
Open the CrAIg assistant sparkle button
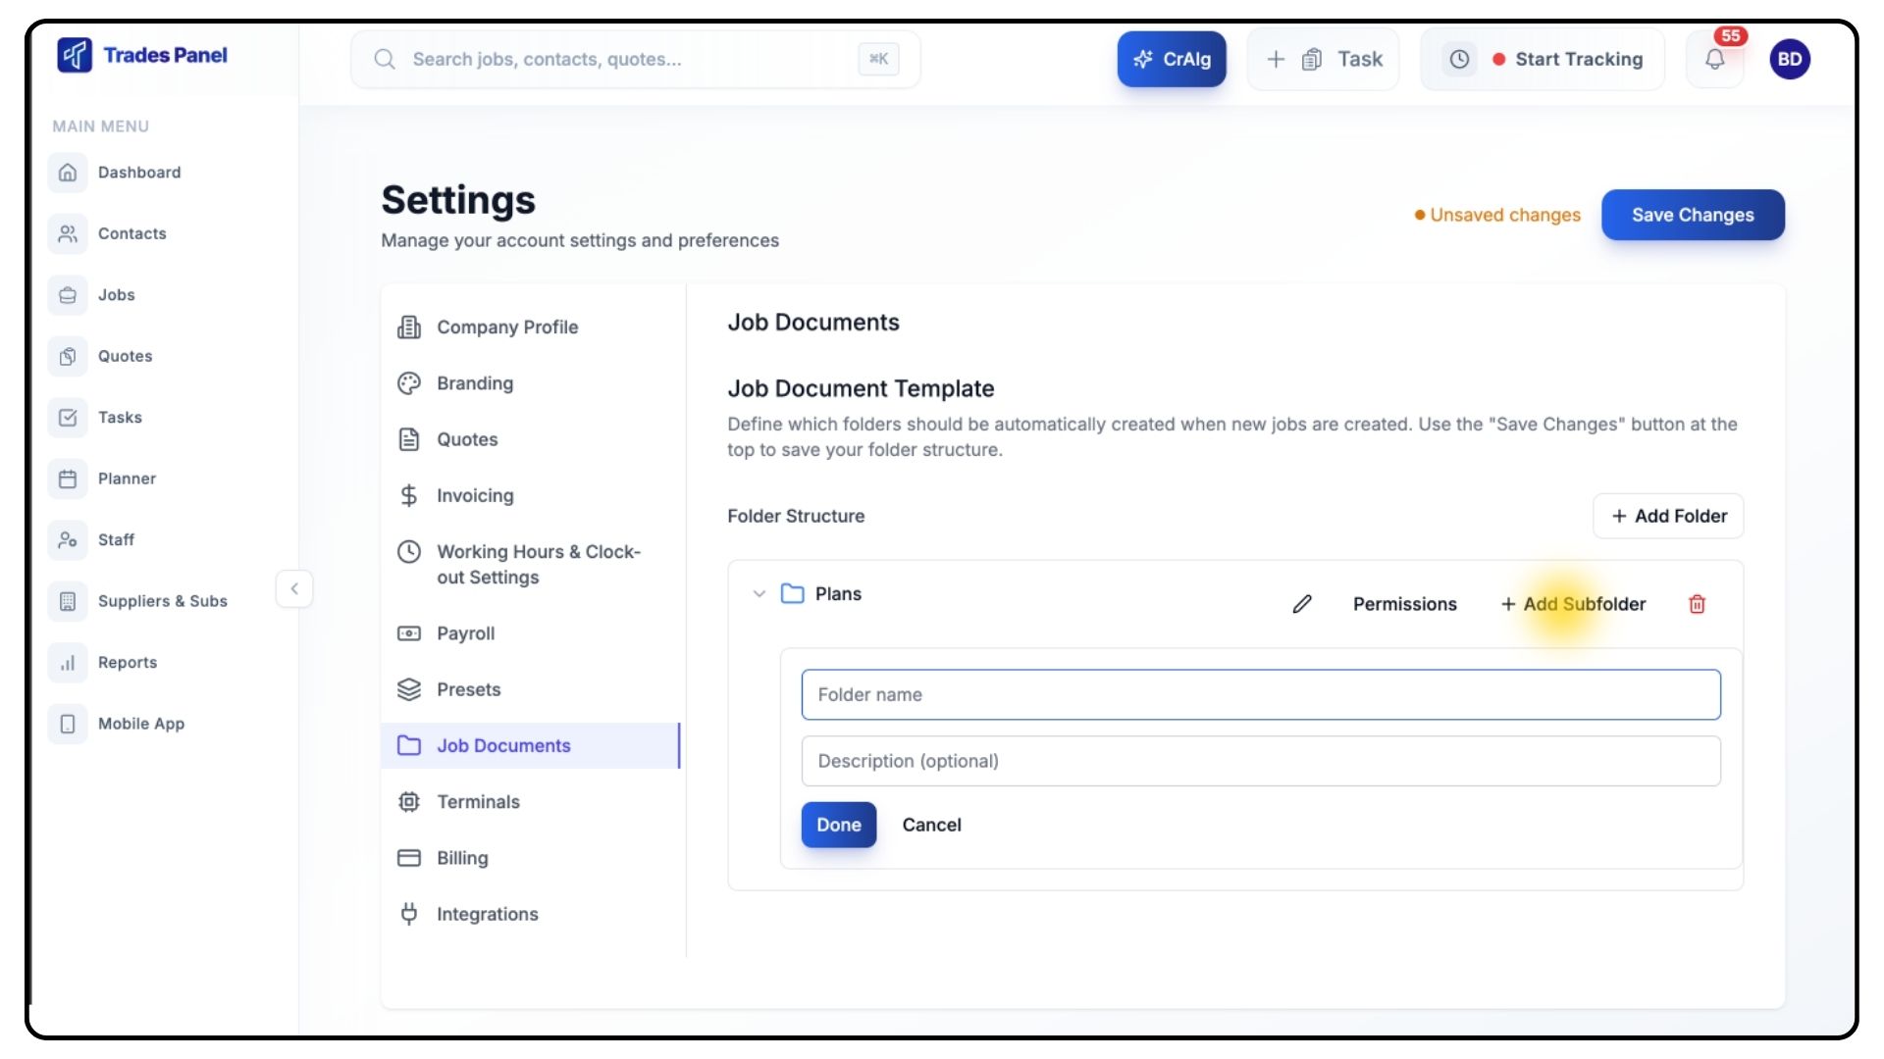(1172, 59)
